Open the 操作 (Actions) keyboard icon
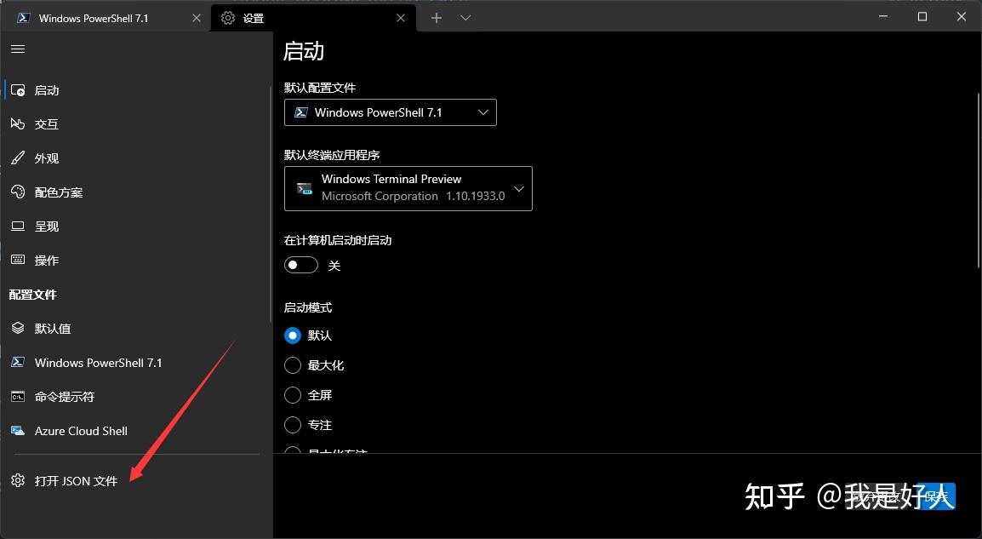The height and width of the screenshot is (539, 982). point(19,260)
